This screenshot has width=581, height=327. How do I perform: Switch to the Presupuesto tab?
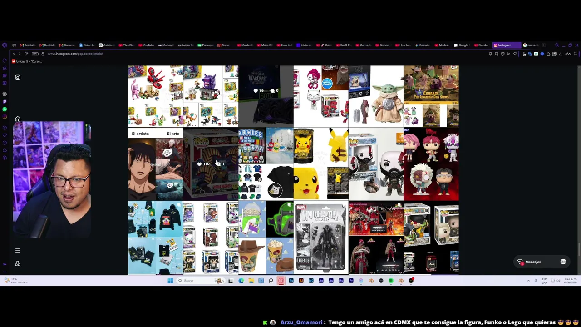pyautogui.click(x=206, y=45)
